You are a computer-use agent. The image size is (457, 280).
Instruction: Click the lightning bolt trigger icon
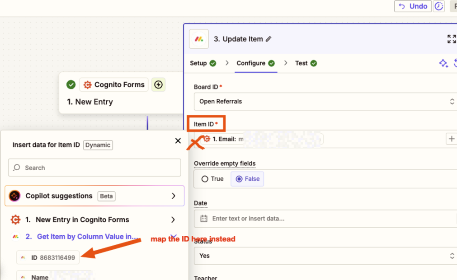coord(158,85)
